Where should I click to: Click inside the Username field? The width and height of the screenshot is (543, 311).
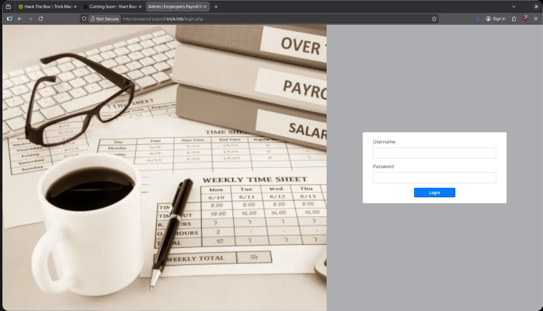point(434,153)
